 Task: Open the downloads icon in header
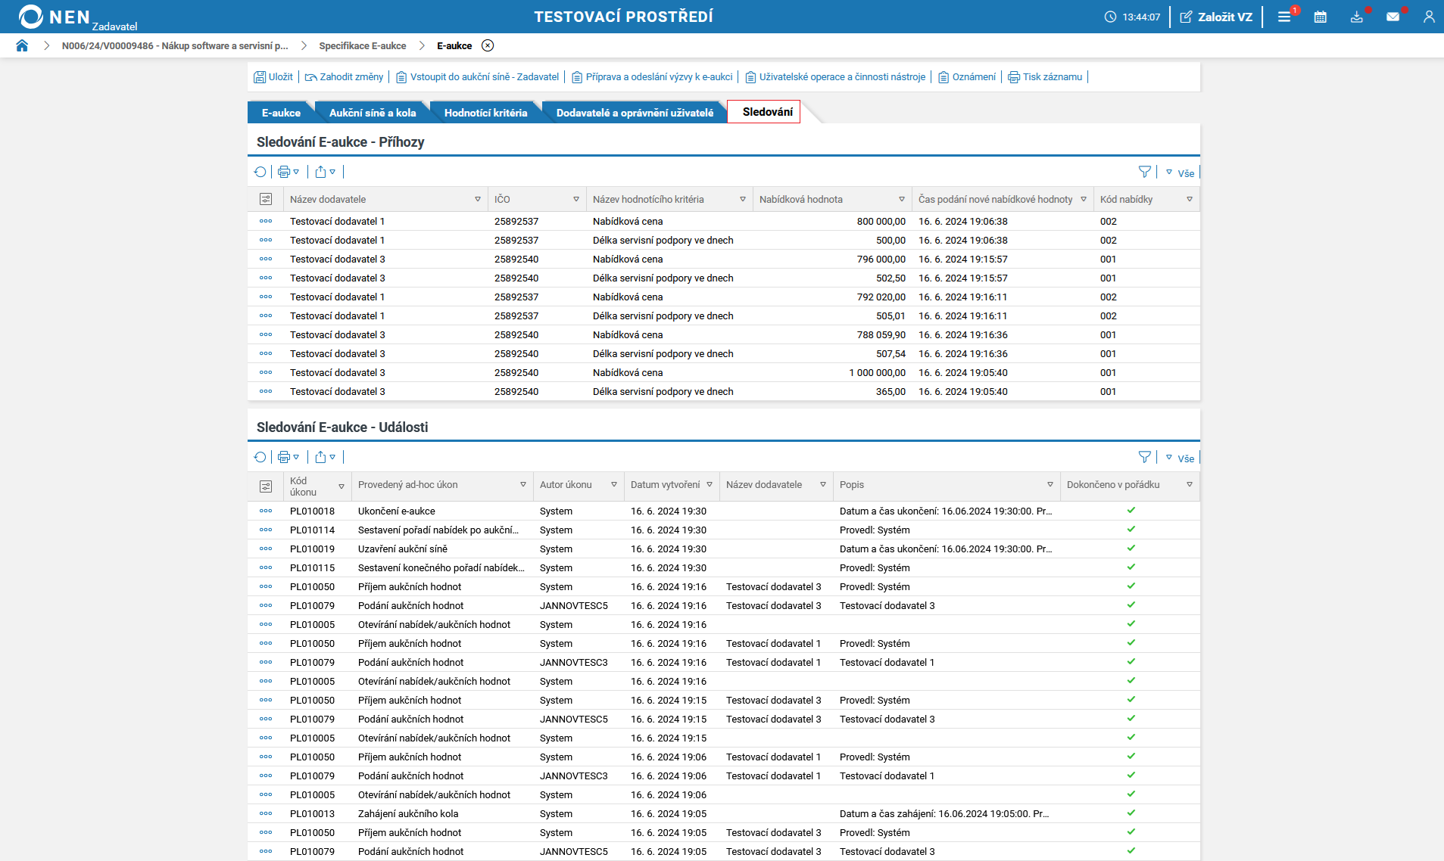1356,17
